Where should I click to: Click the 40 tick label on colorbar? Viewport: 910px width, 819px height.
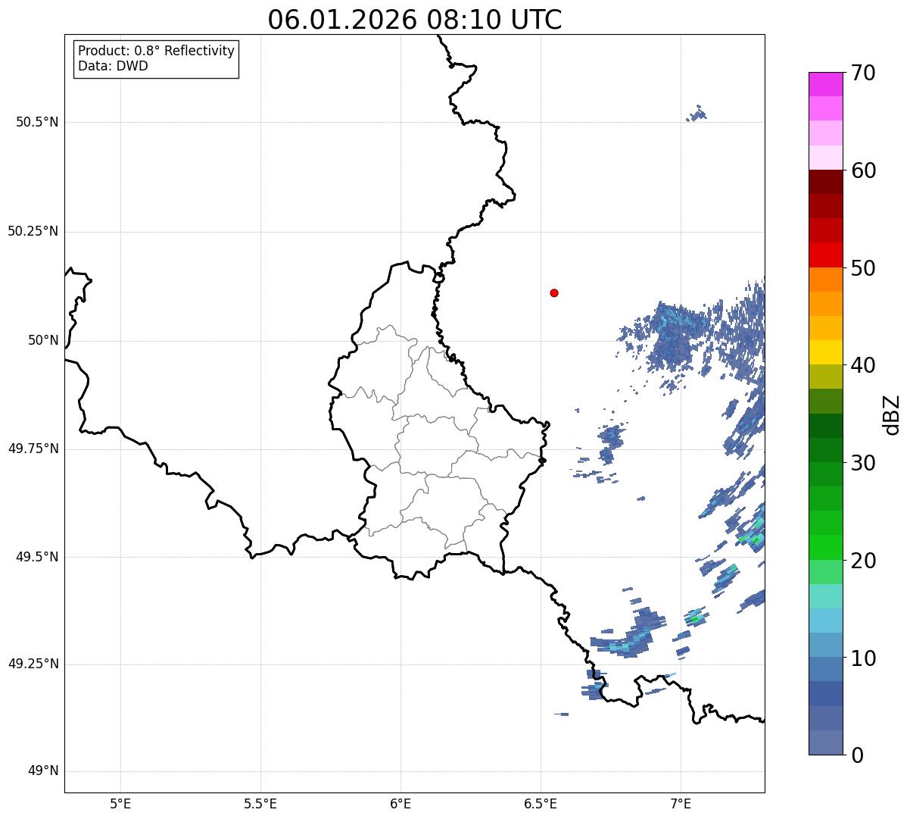864,365
